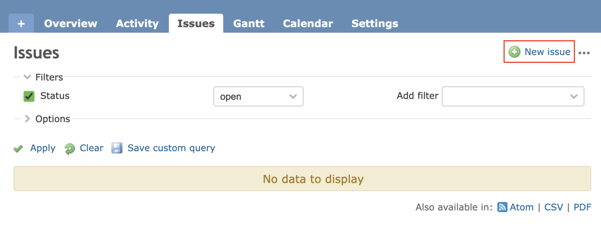Export issues as CSV
Screen dimensions: 601x228
(554, 207)
